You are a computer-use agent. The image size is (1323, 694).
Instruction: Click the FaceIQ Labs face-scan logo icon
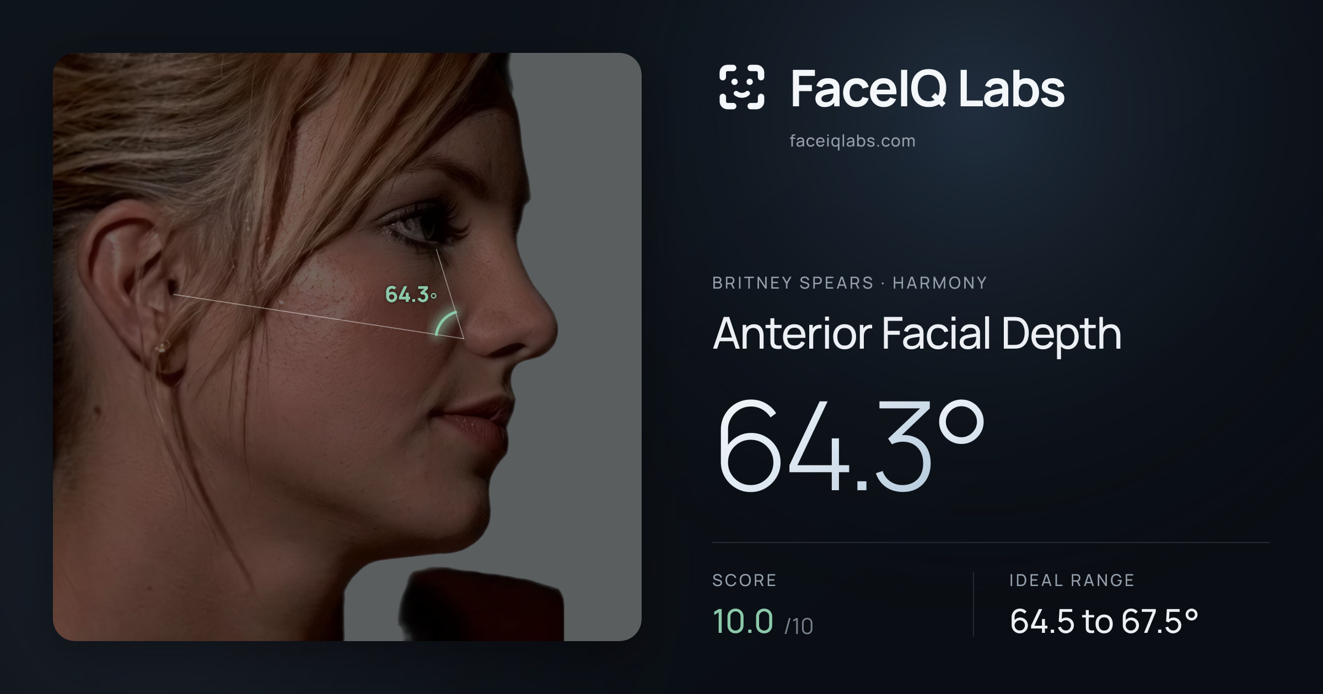click(x=741, y=87)
